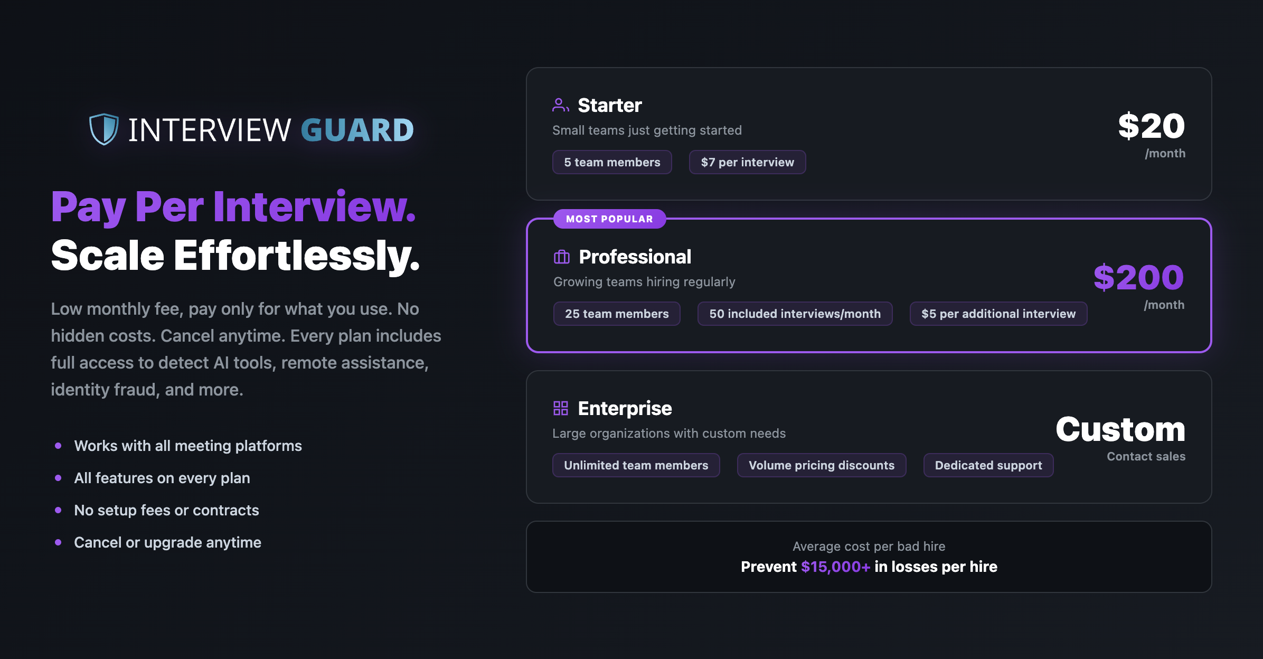Expand the $7 per interview chip
This screenshot has height=659, width=1263.
pos(747,162)
